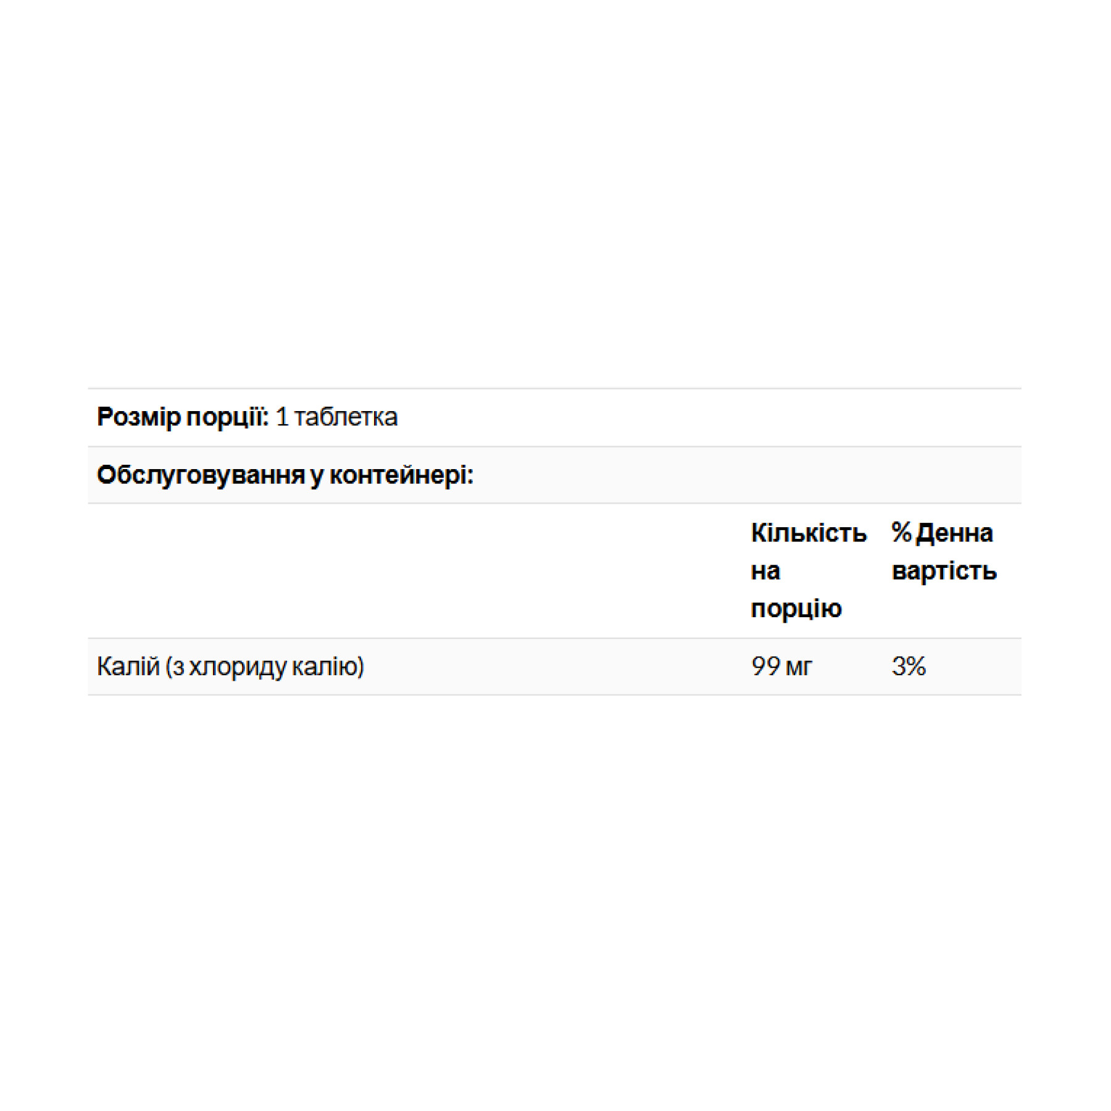The height and width of the screenshot is (1111, 1111).
Task: Click the 'Розмір порції:' bold label
Action: click(183, 417)
